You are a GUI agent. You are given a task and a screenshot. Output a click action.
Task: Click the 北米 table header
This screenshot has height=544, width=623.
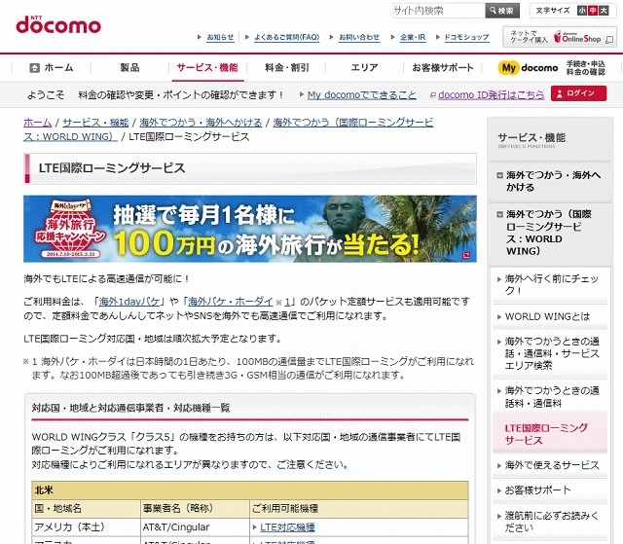(250, 490)
